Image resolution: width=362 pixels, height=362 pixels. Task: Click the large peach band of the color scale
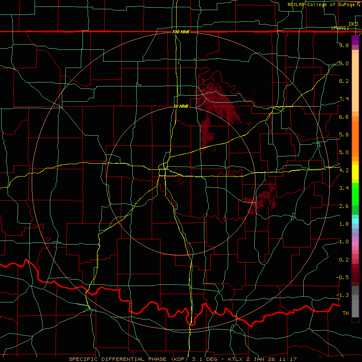click(355, 83)
